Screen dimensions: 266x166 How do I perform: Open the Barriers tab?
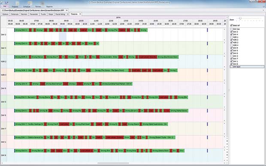tap(24, 14)
